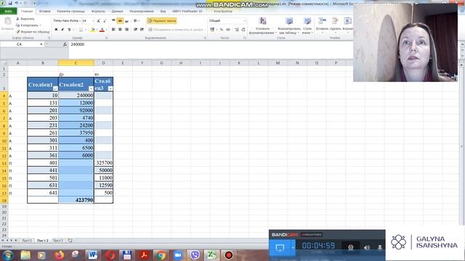
Task: Switch to sheet tab Лист3
Action: [58, 241]
